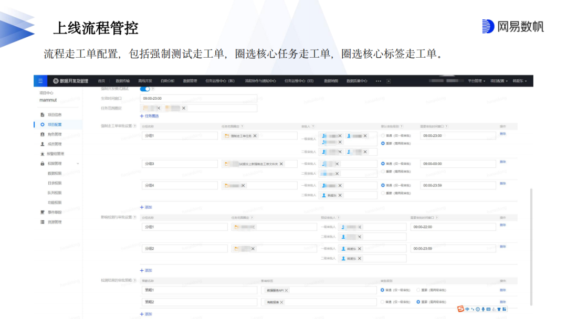This screenshot has width=567, height=319.
Task: Edit the 策略1 name field
Action: [199, 290]
